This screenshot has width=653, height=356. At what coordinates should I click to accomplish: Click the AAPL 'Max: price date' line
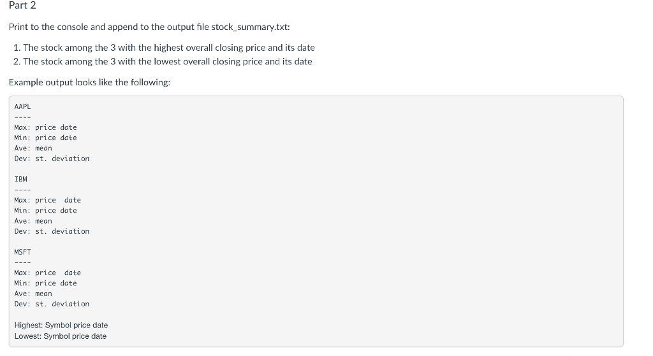click(x=45, y=127)
